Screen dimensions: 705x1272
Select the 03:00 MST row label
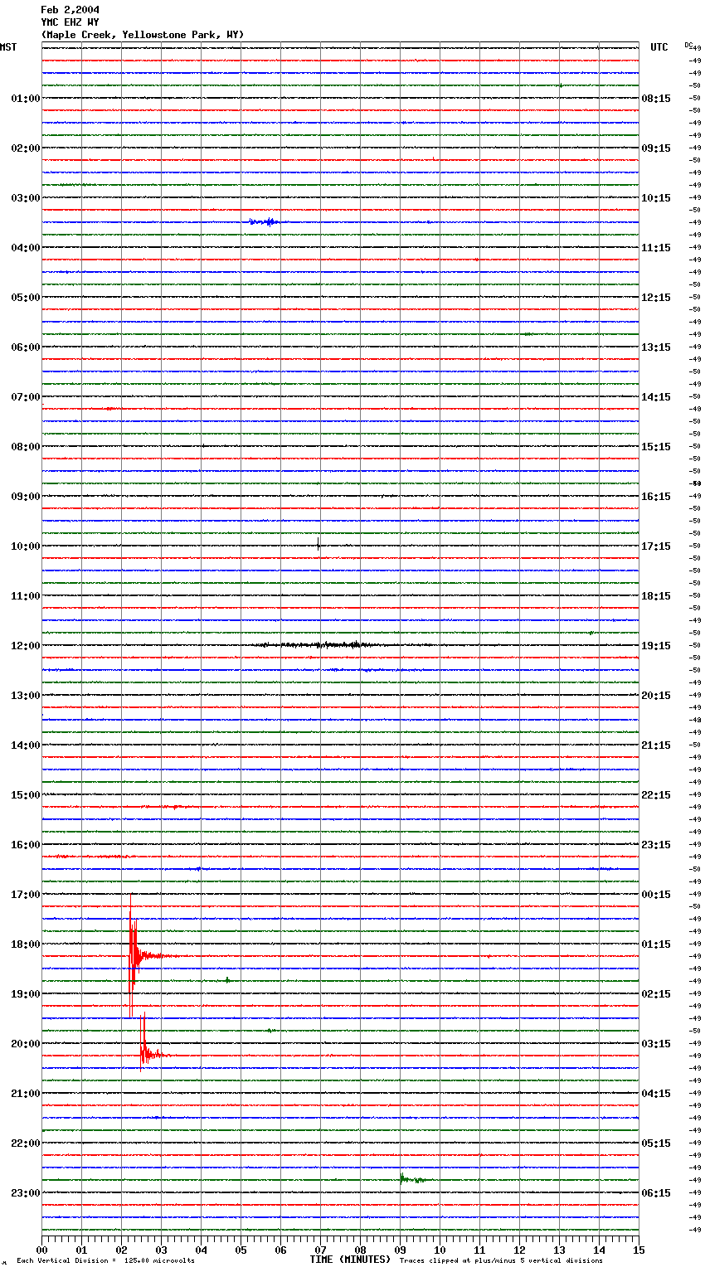pyautogui.click(x=26, y=198)
